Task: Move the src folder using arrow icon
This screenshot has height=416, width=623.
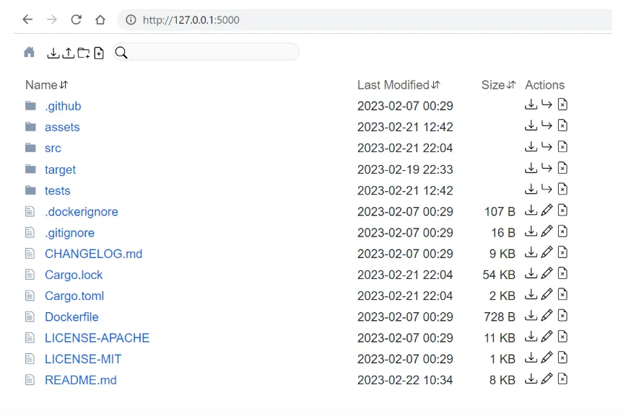Action: pyautogui.click(x=546, y=147)
